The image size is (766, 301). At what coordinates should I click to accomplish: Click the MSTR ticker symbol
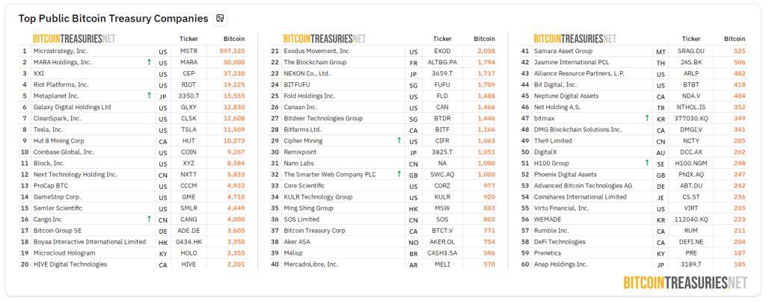pos(189,51)
